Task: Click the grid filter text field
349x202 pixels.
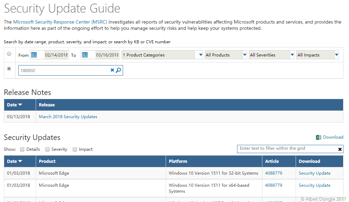Action: point(287,149)
